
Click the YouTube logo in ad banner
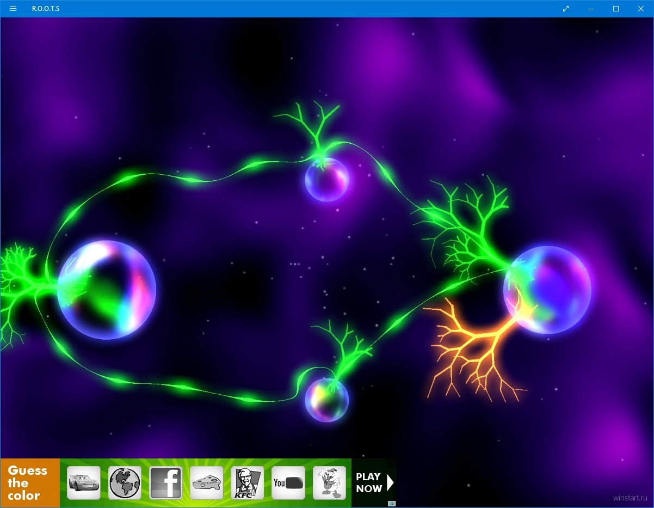point(288,483)
